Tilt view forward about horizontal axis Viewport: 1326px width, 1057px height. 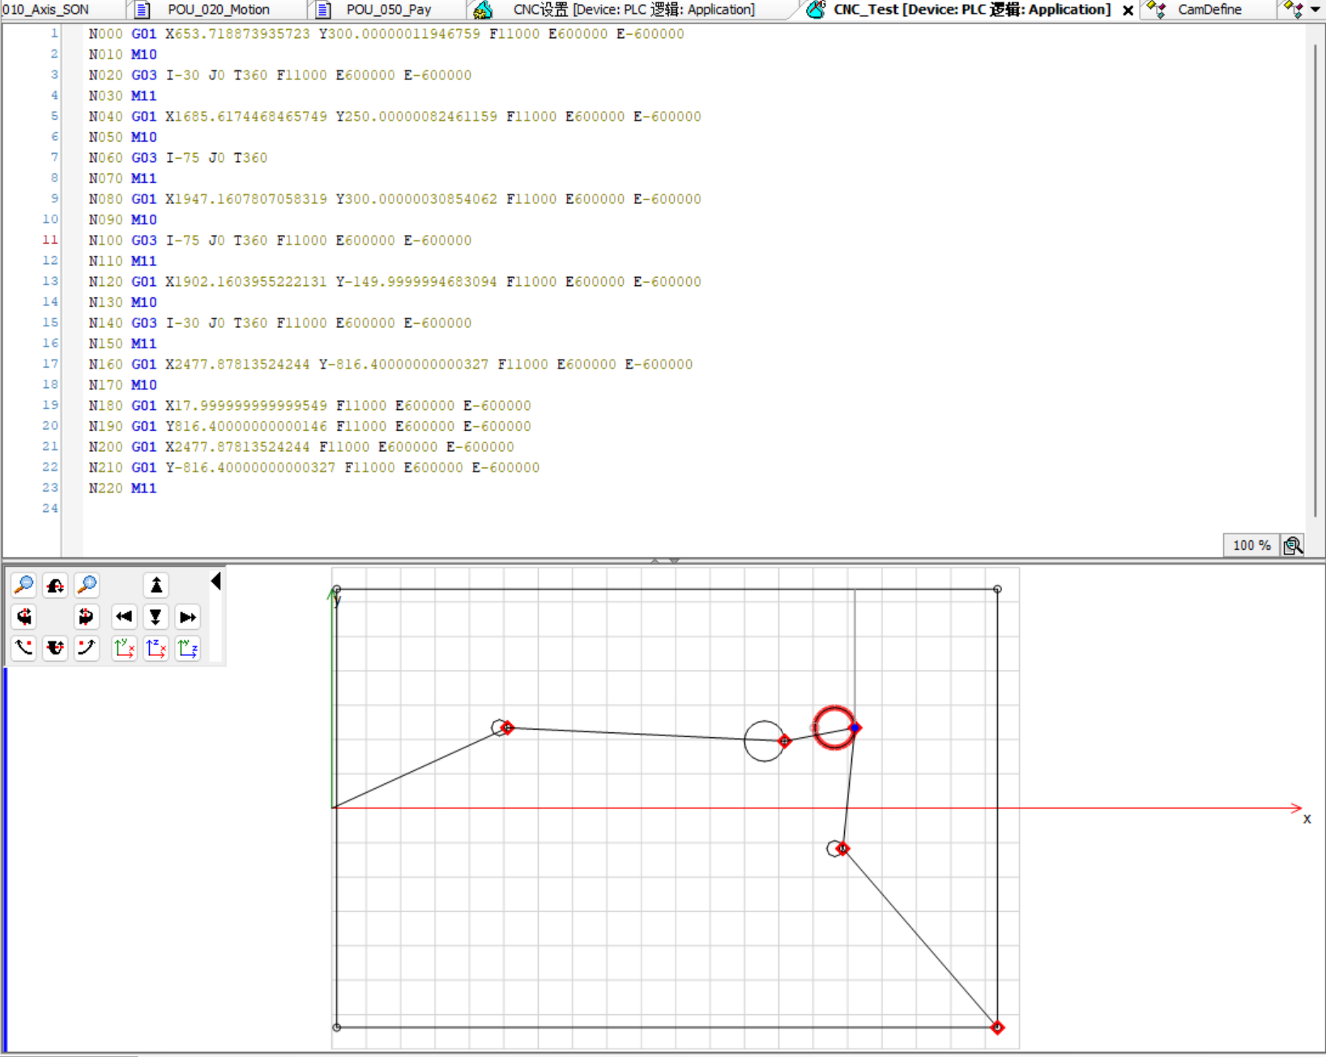pos(55,585)
